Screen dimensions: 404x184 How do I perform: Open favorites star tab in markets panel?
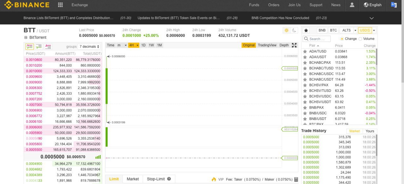point(306,30)
